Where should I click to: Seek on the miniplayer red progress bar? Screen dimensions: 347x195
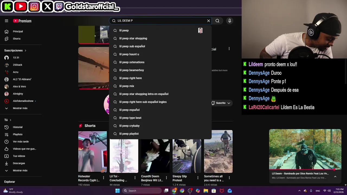(x=305, y=170)
